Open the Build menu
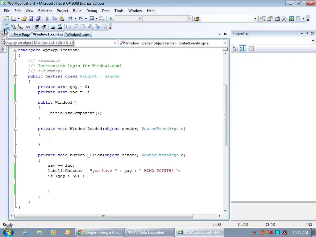316x237 pixels. click(77, 11)
